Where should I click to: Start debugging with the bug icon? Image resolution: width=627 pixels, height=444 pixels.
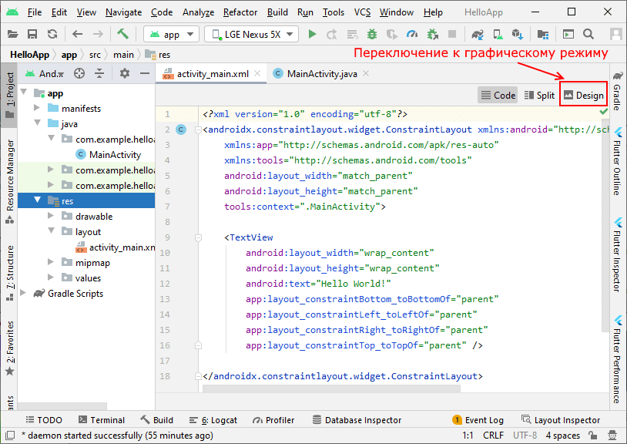[x=371, y=34]
